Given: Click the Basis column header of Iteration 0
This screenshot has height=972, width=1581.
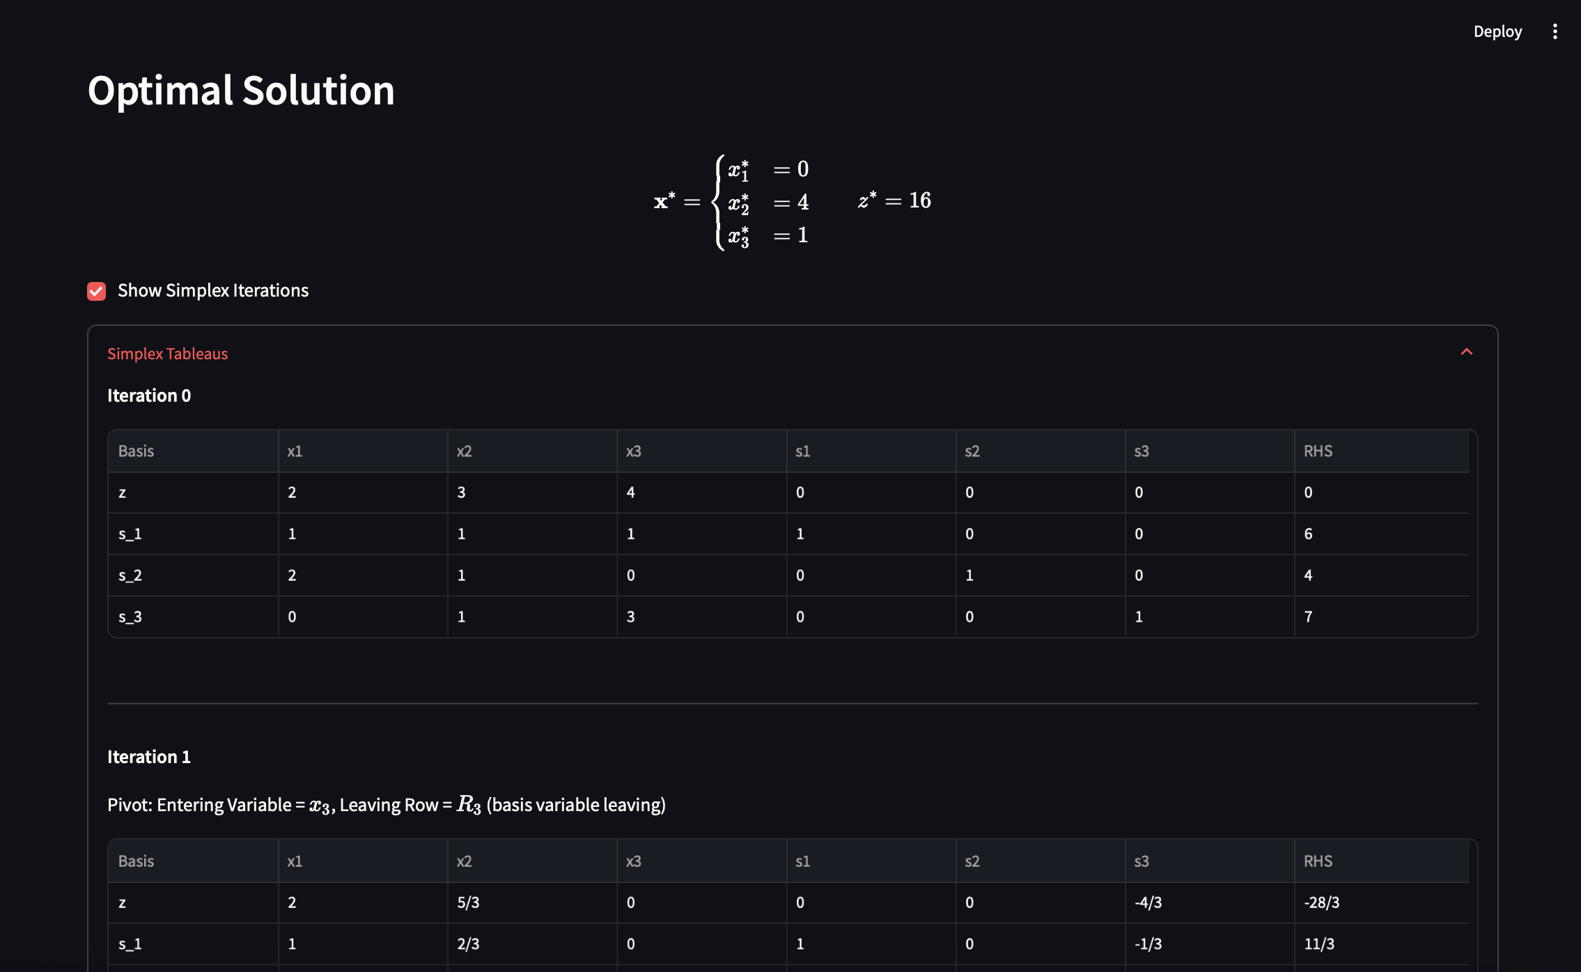Looking at the screenshot, I should (x=137, y=450).
